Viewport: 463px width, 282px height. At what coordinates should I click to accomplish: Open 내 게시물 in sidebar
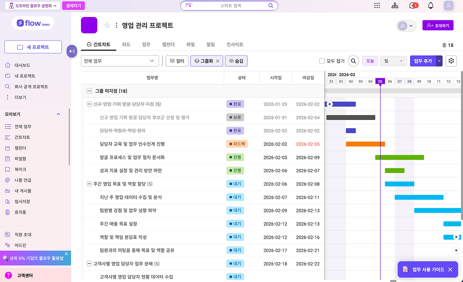23,191
